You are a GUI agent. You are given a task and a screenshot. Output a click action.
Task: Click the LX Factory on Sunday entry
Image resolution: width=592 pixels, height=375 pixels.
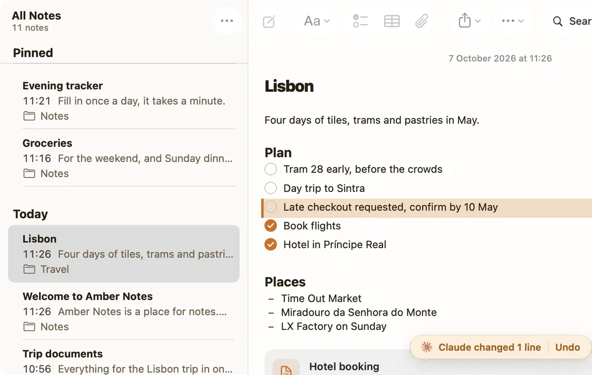[x=334, y=326]
